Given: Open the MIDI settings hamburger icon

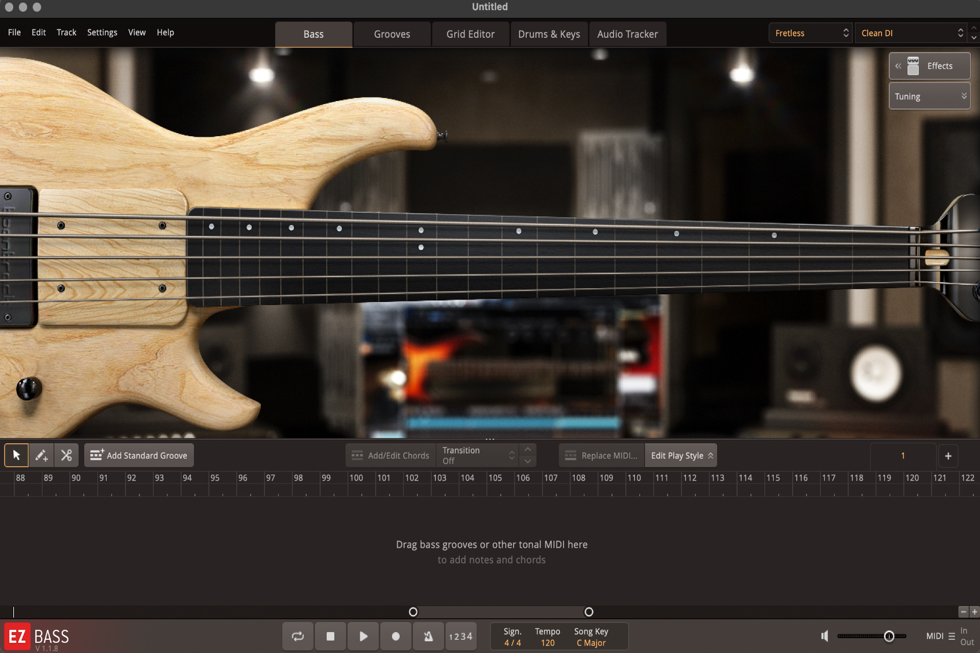Looking at the screenshot, I should pyautogui.click(x=951, y=636).
